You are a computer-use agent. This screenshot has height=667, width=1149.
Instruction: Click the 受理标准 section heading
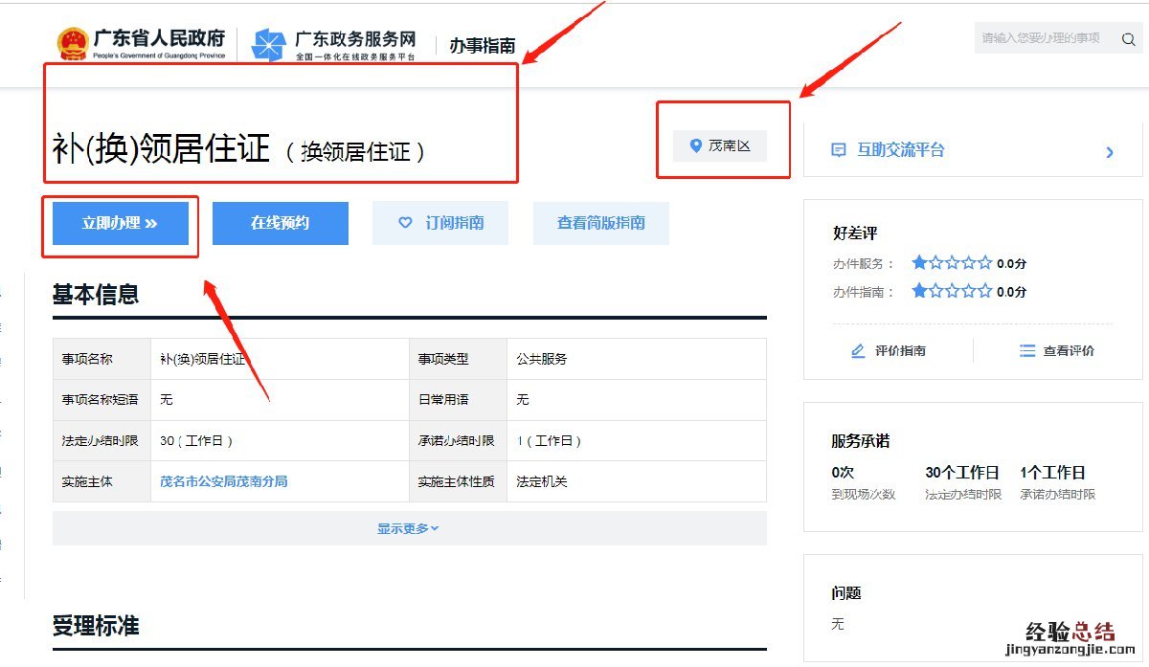[96, 626]
